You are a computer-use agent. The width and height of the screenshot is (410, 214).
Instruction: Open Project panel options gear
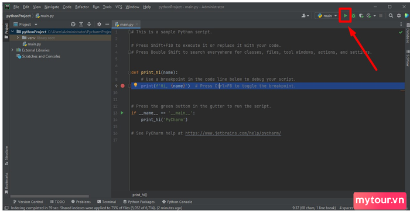(x=99, y=25)
